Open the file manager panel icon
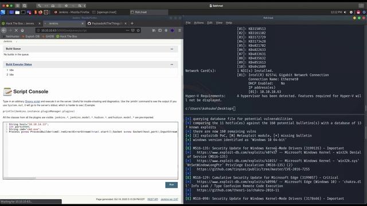The height and width of the screenshot is (206, 367). [17, 12]
